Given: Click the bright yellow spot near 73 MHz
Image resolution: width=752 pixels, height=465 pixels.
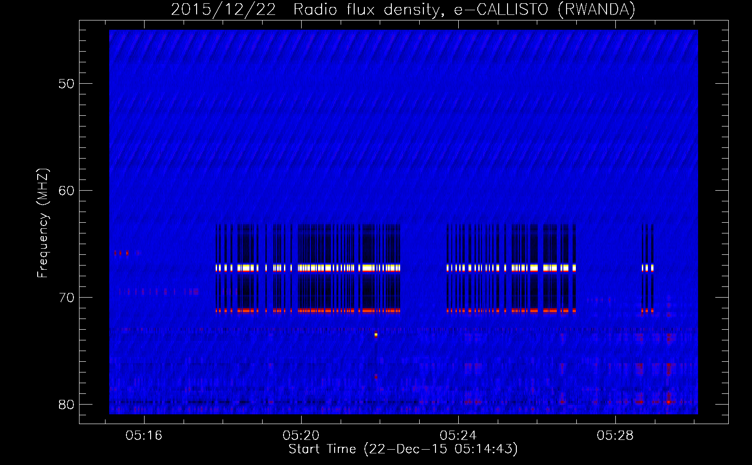Looking at the screenshot, I should 376,335.
